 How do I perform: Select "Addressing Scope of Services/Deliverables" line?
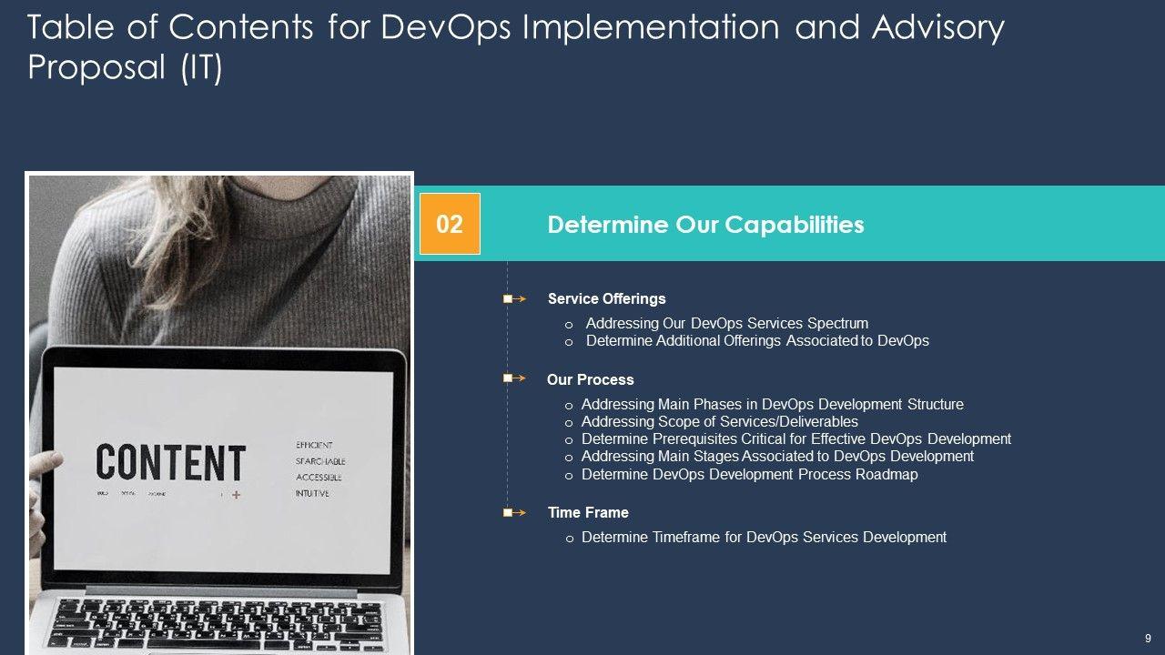click(719, 422)
